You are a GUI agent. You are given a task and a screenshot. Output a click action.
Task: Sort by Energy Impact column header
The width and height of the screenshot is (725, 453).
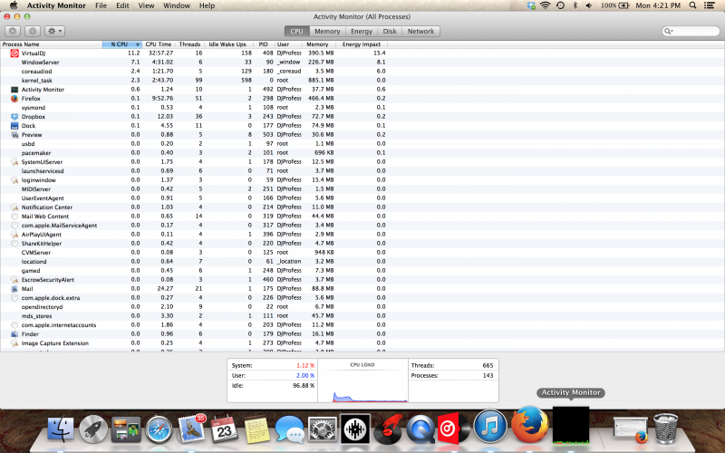click(362, 44)
